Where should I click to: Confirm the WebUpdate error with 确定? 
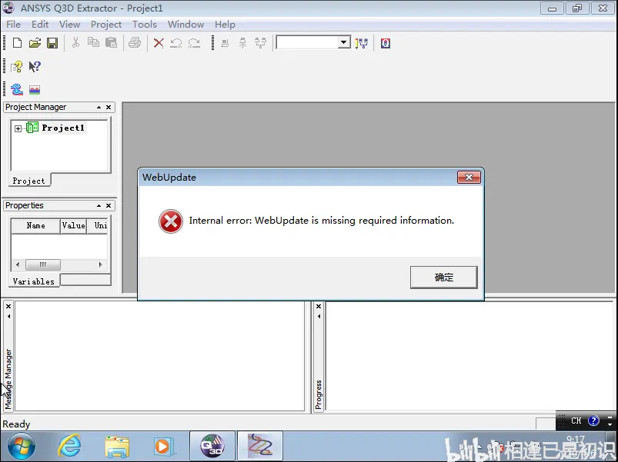tap(443, 278)
